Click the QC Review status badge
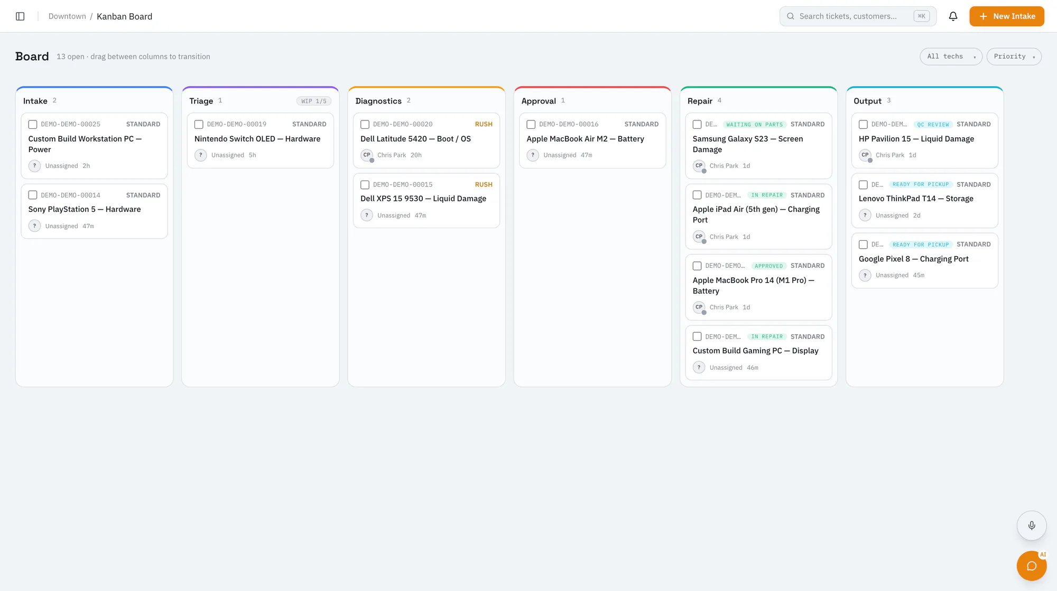 coord(933,125)
